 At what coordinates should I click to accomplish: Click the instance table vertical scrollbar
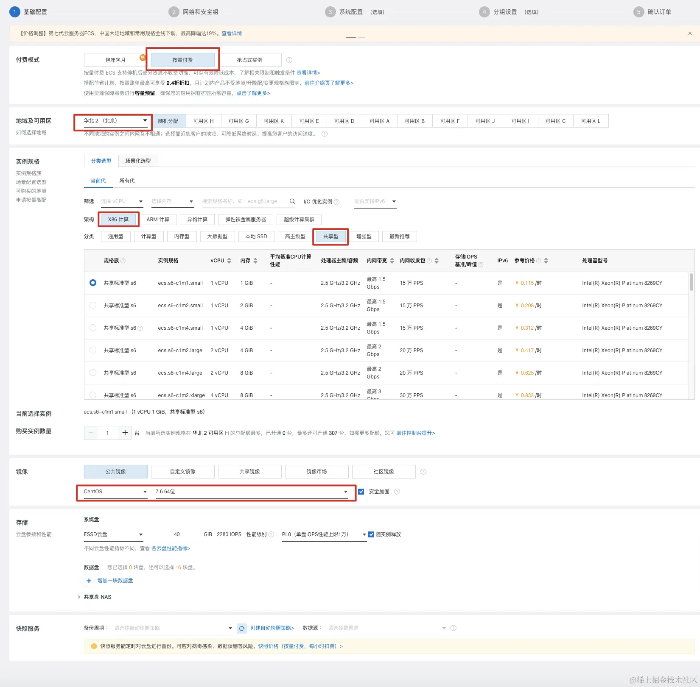[x=692, y=282]
